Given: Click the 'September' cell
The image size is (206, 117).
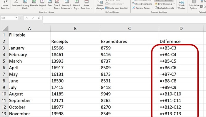Looking at the screenshot, I should [x=29, y=101].
